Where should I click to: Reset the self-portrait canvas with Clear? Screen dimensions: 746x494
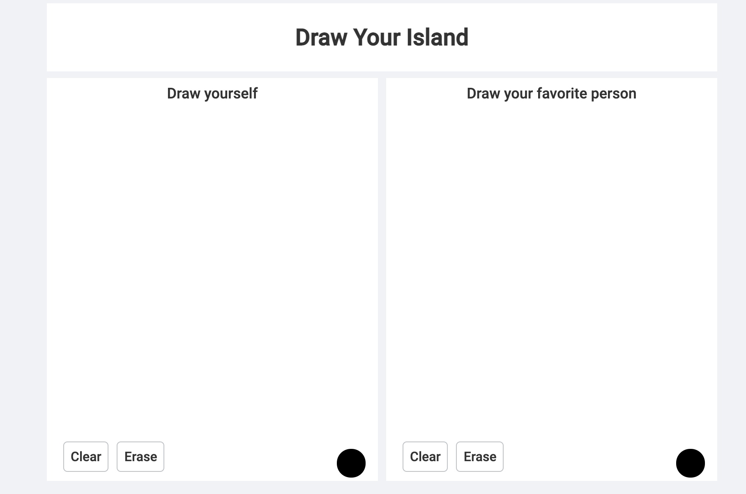click(x=86, y=457)
